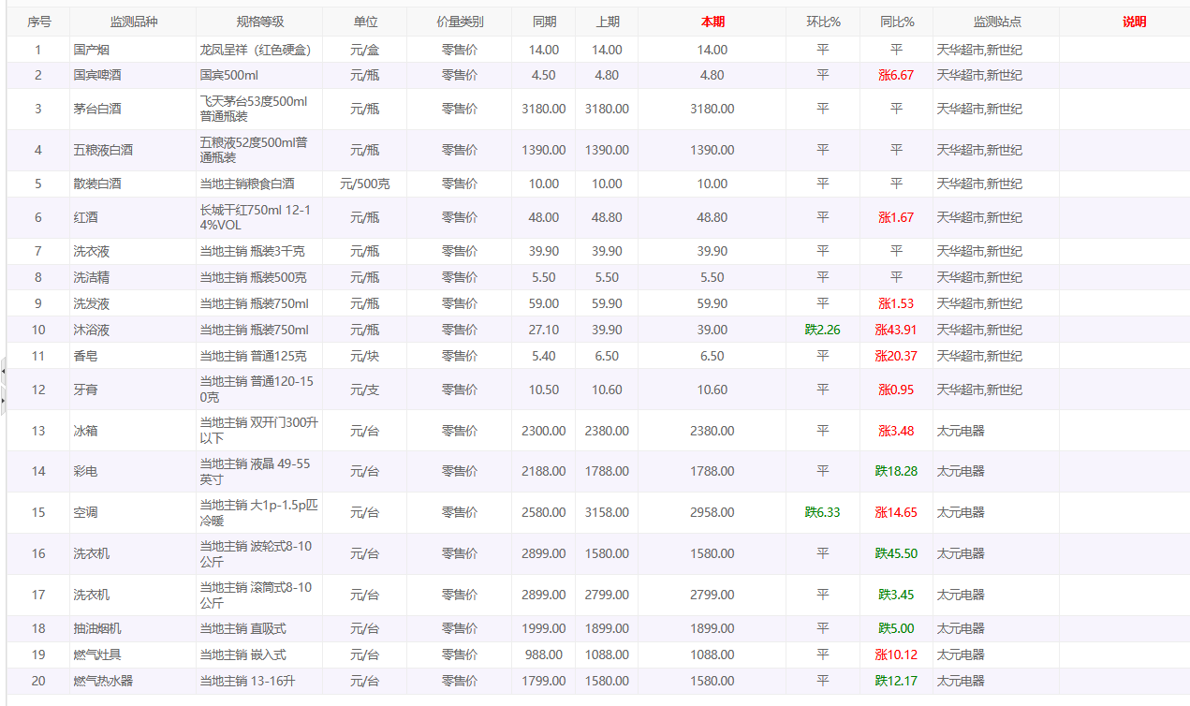Click the 洗洁精 product cell
Screen dimensions: 1190x706
tap(133, 277)
